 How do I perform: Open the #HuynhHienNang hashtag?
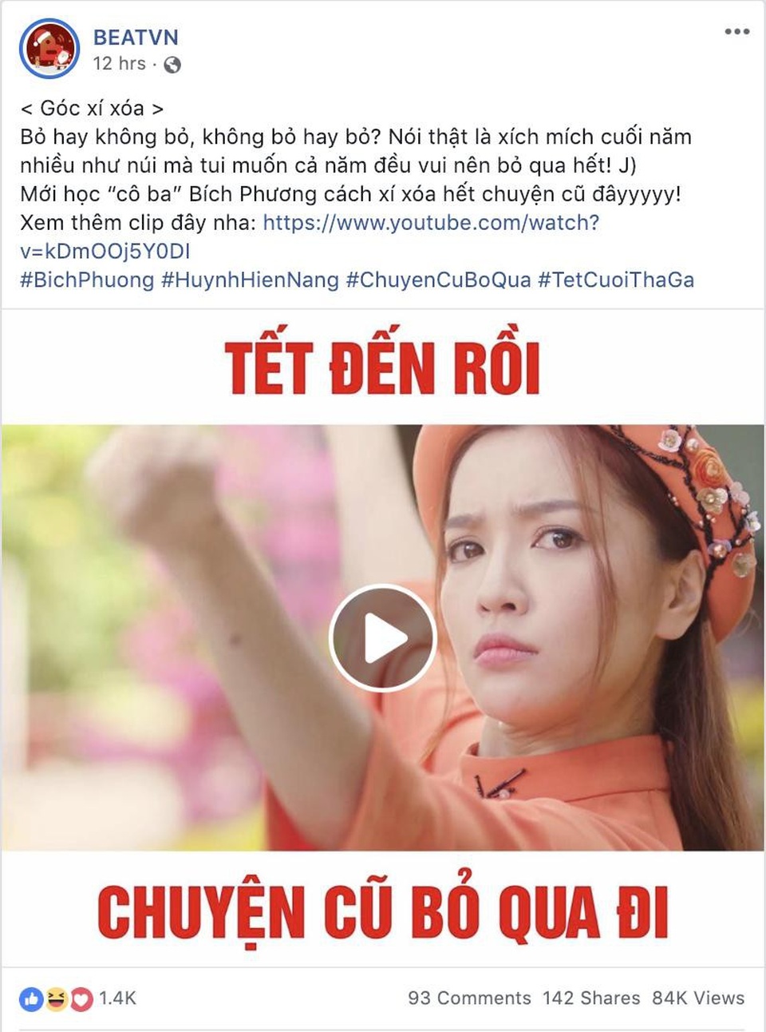pos(251,280)
